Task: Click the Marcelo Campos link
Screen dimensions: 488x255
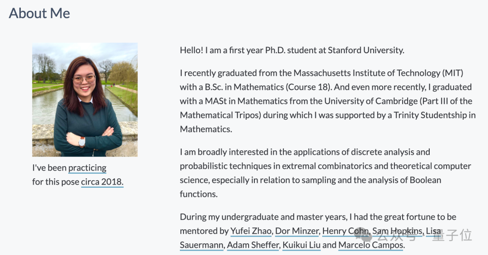Action: point(371,245)
